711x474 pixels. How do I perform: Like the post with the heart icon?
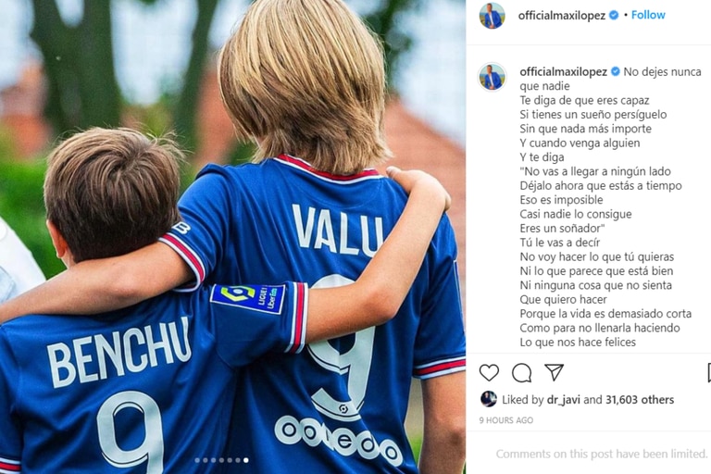click(x=489, y=372)
